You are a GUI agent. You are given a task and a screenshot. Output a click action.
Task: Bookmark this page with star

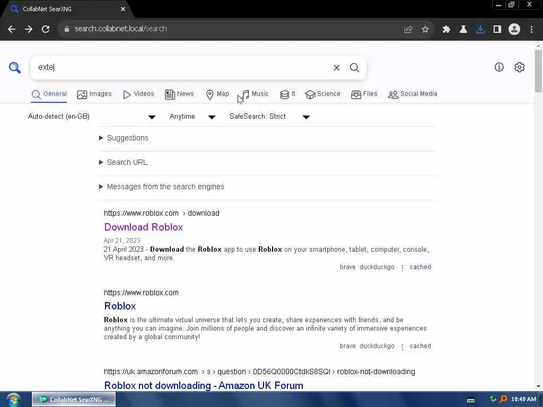[x=425, y=30]
